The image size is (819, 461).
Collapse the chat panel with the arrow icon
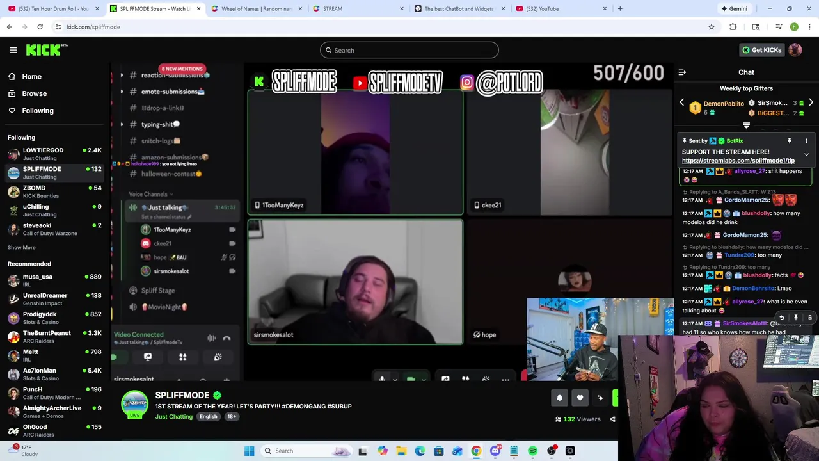[x=682, y=72]
